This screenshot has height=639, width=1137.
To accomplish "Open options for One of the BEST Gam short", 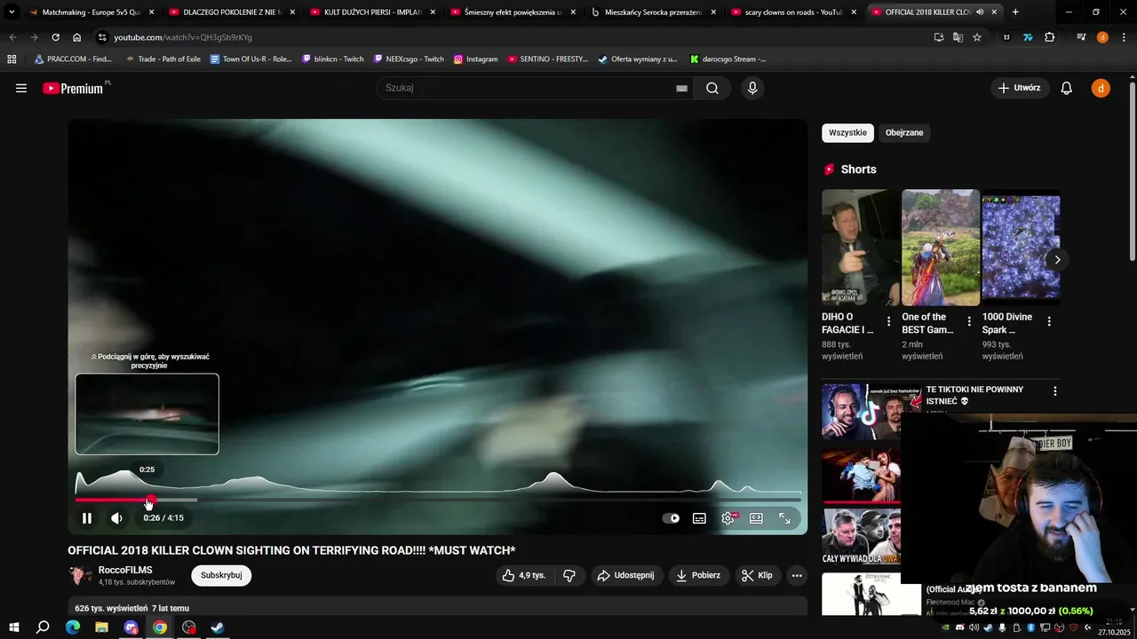I will point(969,321).
